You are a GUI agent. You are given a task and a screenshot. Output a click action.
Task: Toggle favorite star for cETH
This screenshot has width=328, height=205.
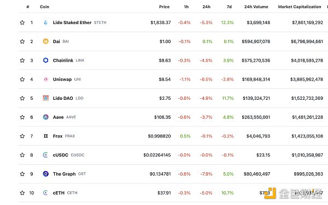[x=22, y=193]
